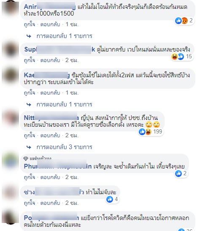
Task: Open Nitt's blurred profile picture
Action: point(11,118)
